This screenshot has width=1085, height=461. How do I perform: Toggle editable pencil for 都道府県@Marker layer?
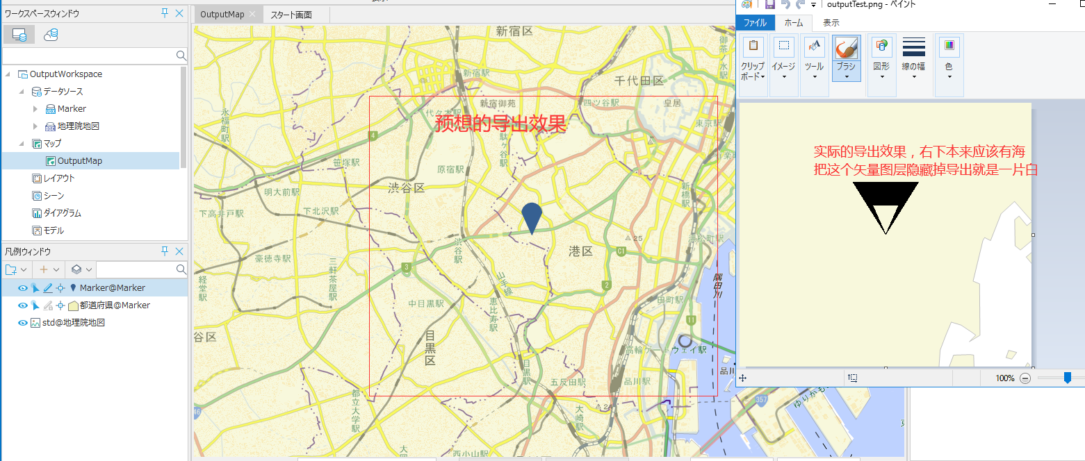coord(48,305)
